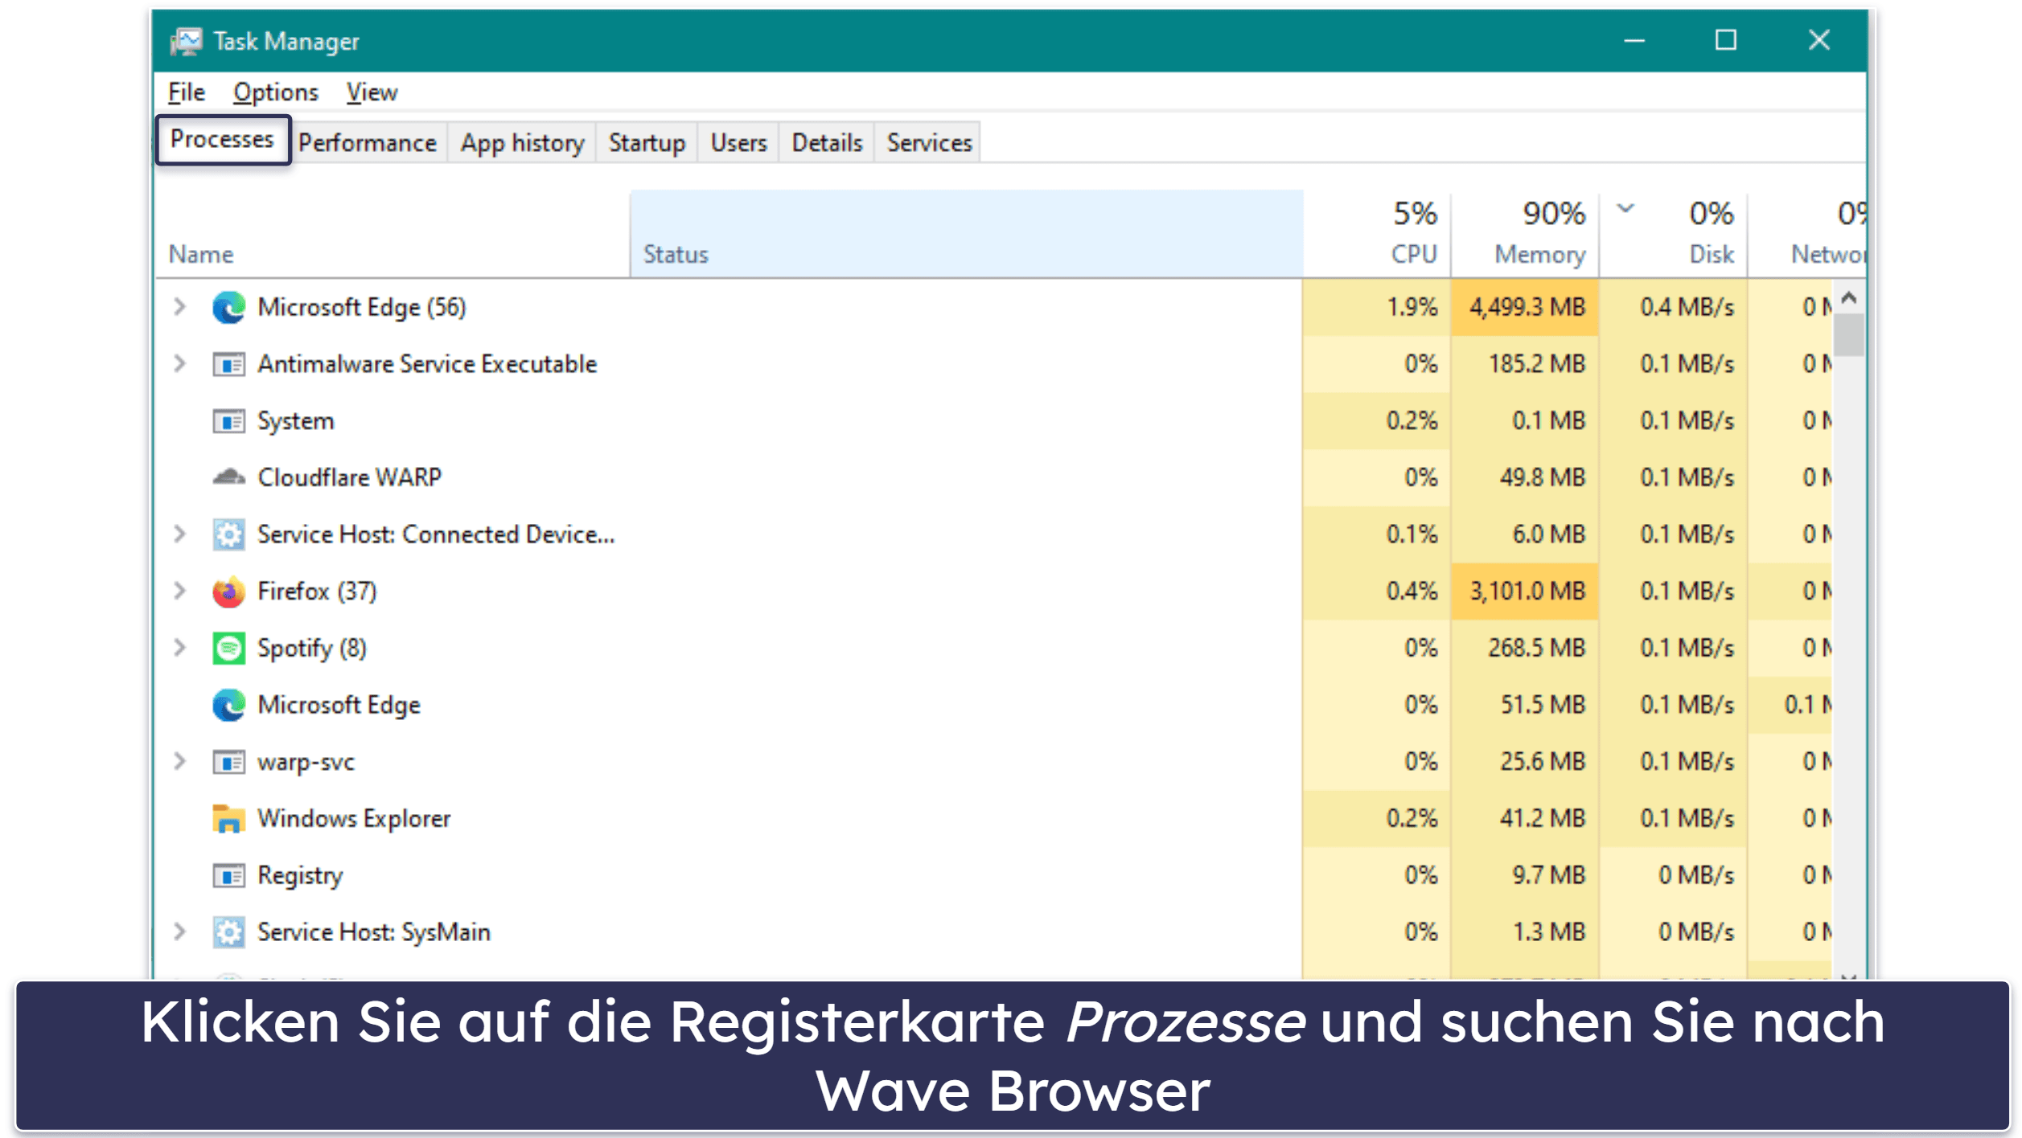Expand the Microsoft Edge (56) process group
This screenshot has width=2022, height=1138.
coord(179,307)
